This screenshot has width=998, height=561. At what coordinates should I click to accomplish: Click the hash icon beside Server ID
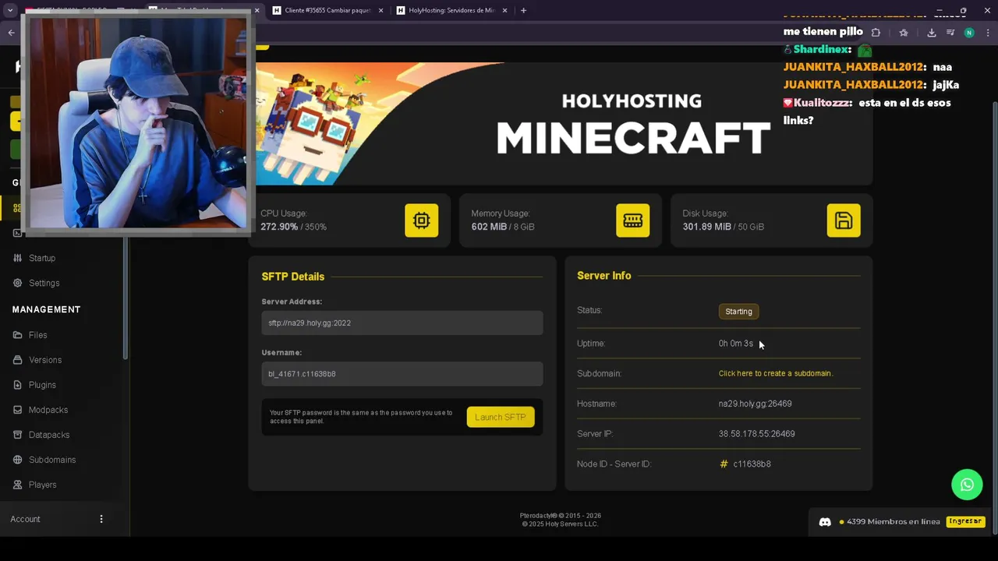(x=724, y=464)
